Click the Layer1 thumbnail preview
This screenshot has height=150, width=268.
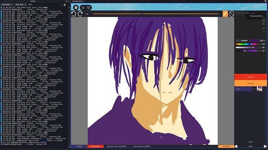[259, 89]
